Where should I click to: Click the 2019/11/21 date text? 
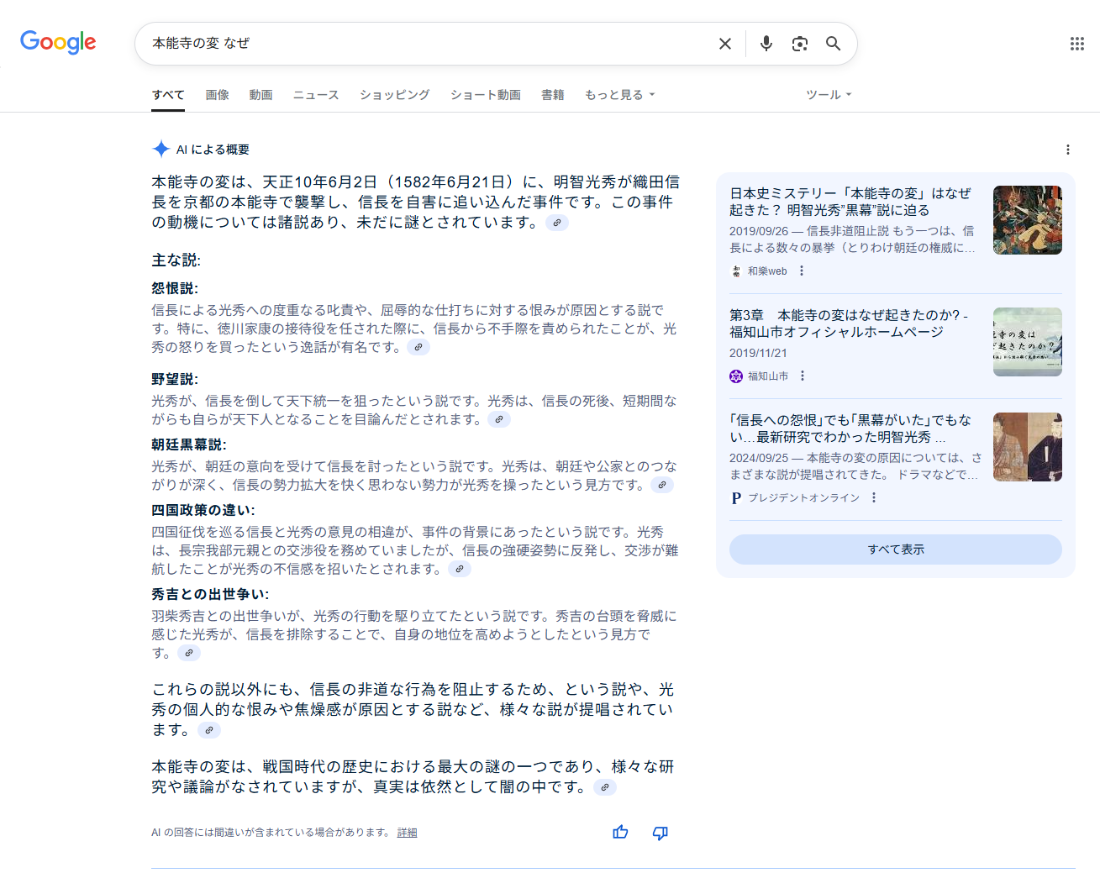click(758, 353)
